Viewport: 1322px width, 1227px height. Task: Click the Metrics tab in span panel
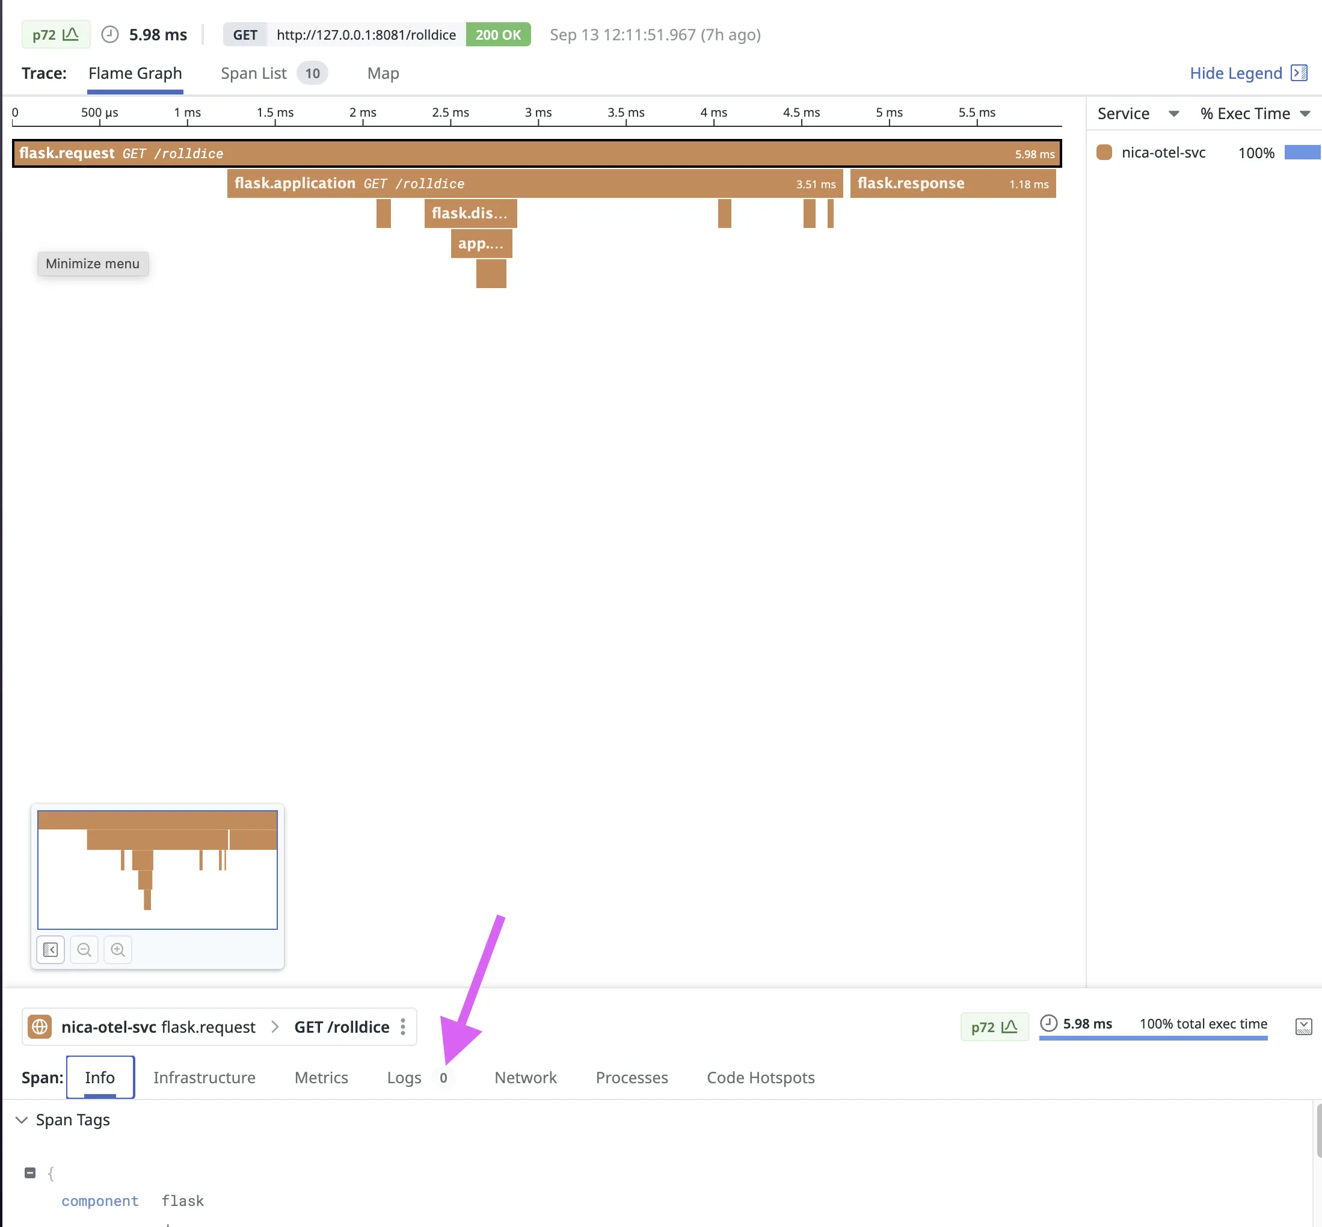click(321, 1077)
